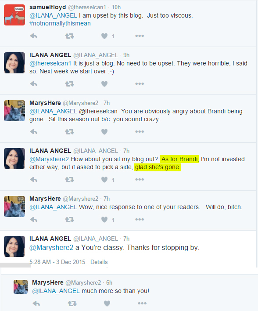The height and width of the screenshot is (311, 258).
Task: Open MarysHere's cat avatar on first tweet
Action: (x=14, y=111)
